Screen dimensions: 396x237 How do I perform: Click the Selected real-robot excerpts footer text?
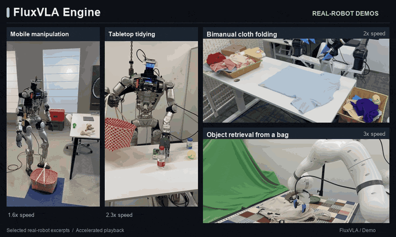[38, 230]
